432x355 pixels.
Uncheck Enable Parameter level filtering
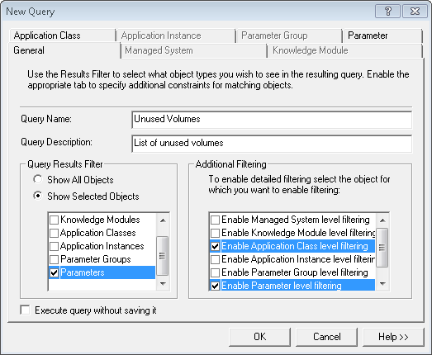tap(215, 286)
